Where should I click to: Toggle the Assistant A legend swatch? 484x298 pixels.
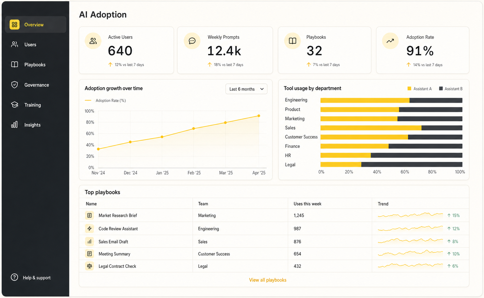coord(409,89)
